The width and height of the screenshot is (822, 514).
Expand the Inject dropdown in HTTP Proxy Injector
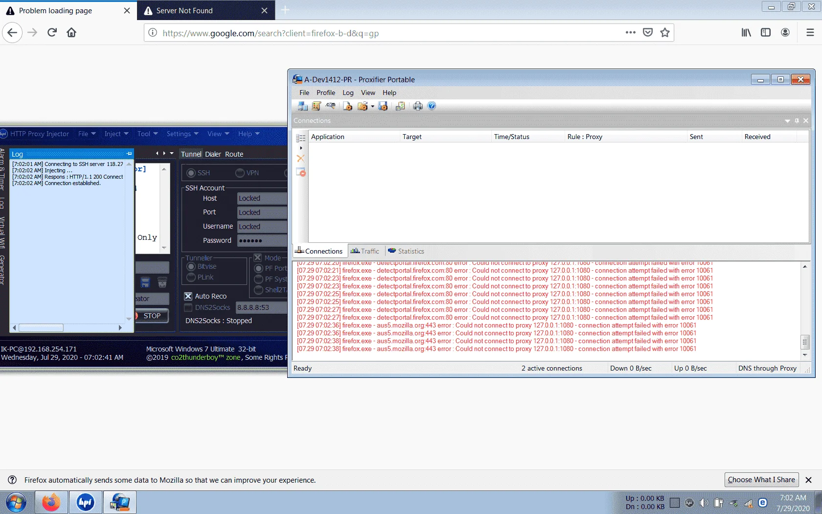pos(116,134)
